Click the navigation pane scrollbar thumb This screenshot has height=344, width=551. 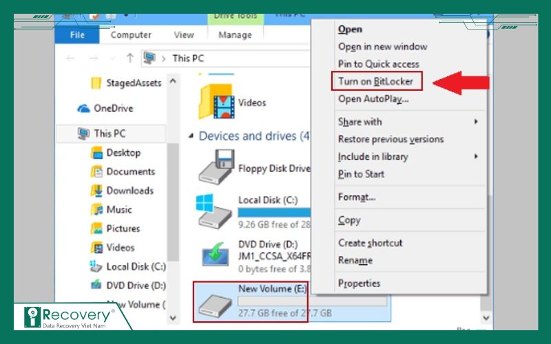[173, 202]
